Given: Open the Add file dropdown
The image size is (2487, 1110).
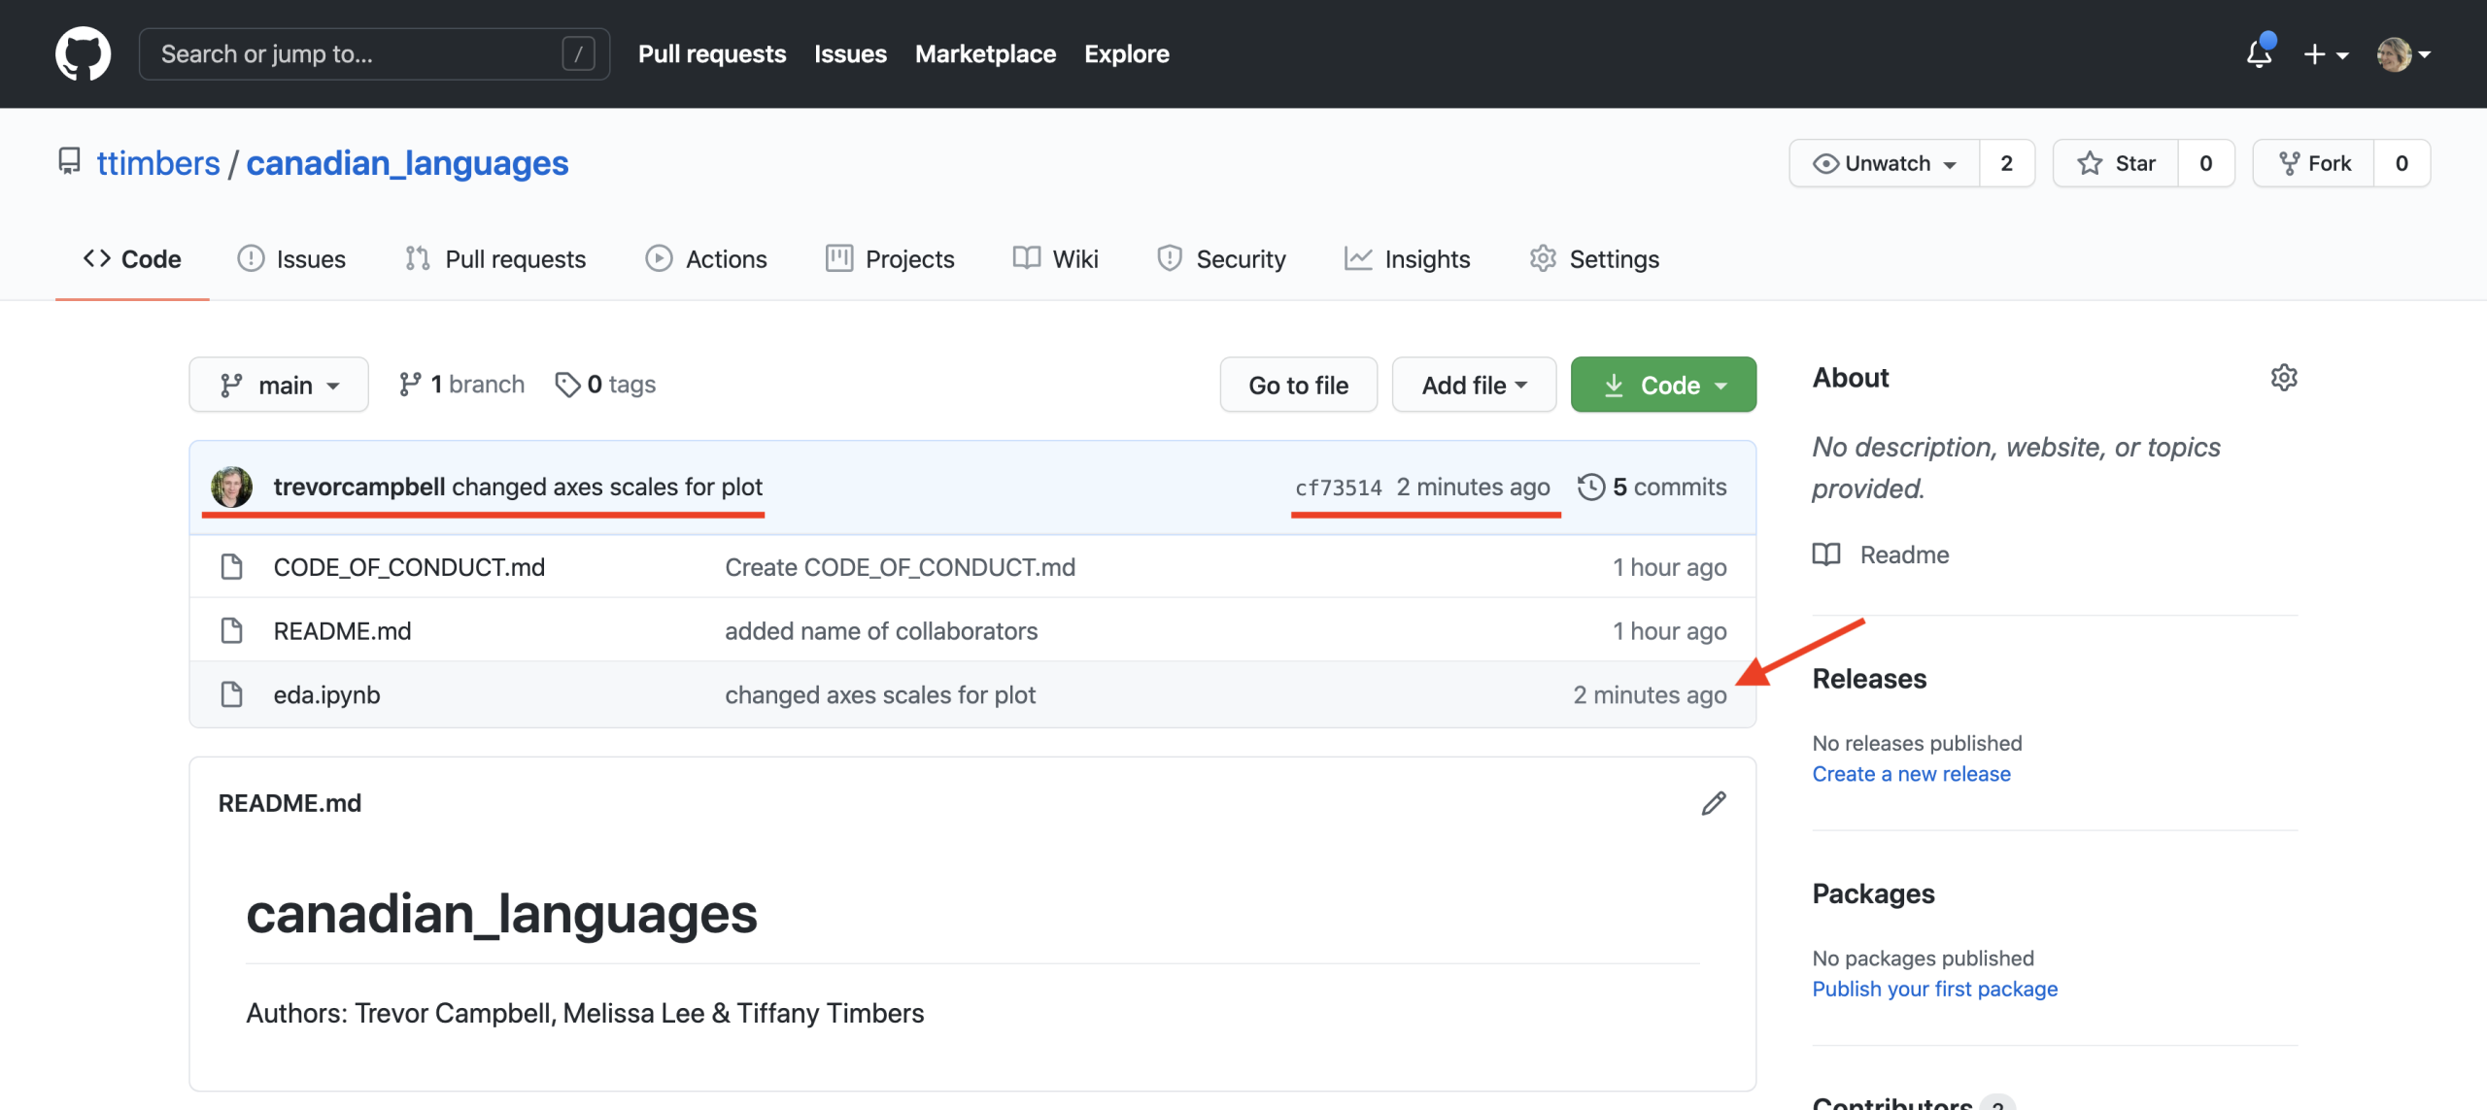Looking at the screenshot, I should (1474, 385).
